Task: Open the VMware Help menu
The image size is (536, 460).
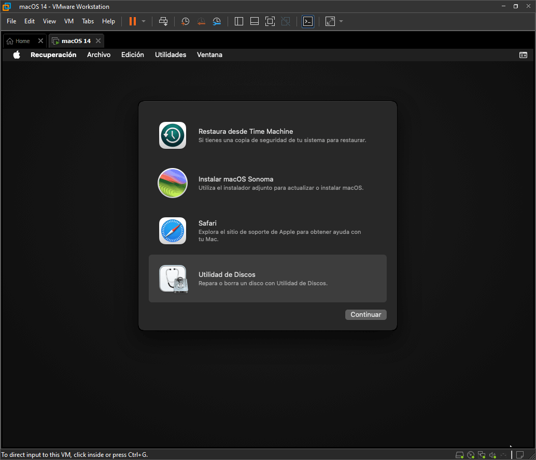Action: pyautogui.click(x=108, y=21)
